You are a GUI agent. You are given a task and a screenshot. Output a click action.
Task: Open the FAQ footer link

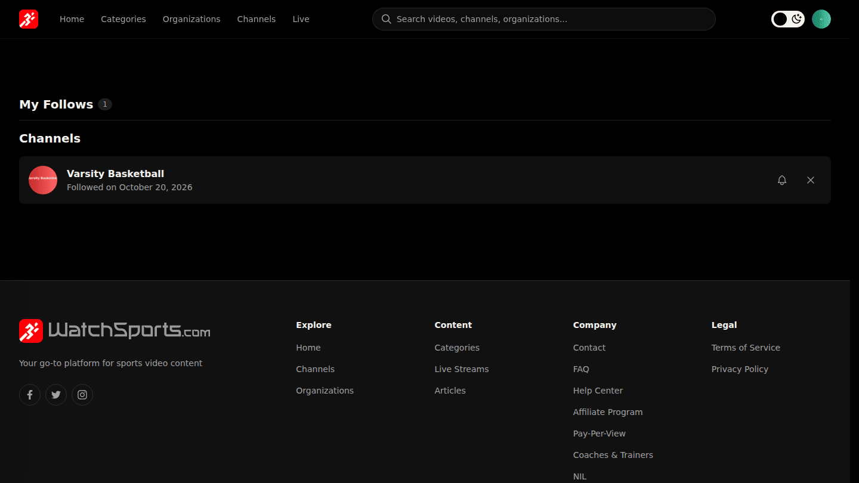581,369
